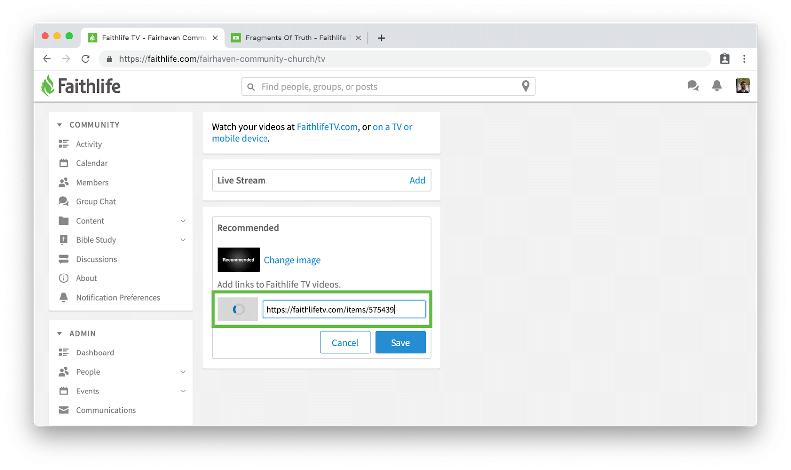The height and width of the screenshot is (470, 791).
Task: Select the About info icon
Action: [x=64, y=278]
